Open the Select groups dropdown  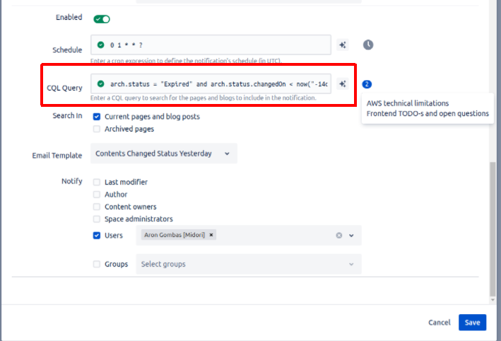(249, 264)
